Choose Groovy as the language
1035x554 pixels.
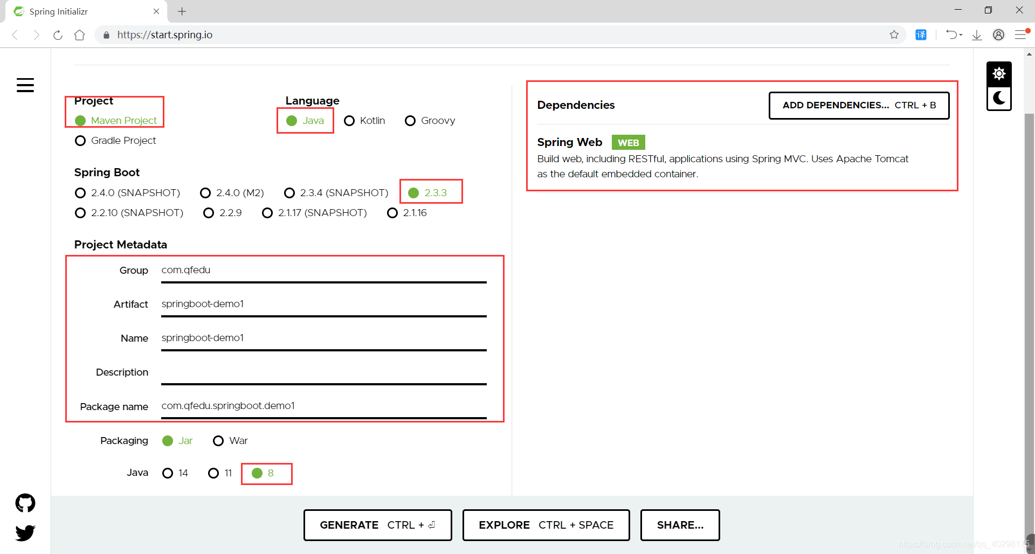click(430, 121)
